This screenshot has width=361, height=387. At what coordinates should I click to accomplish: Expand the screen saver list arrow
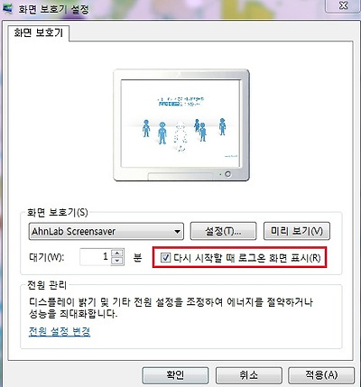177,232
